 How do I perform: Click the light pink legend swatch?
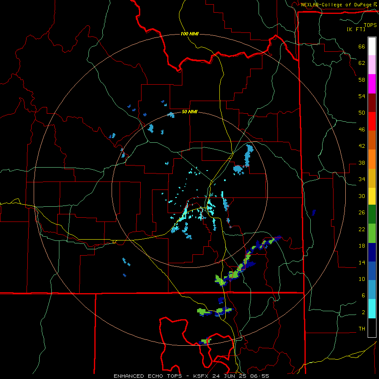(x=372, y=65)
